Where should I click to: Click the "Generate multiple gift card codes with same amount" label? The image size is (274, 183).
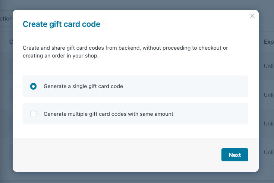pyautogui.click(x=108, y=114)
